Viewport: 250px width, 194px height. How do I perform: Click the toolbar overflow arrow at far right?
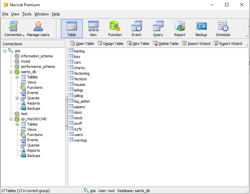tap(247, 36)
